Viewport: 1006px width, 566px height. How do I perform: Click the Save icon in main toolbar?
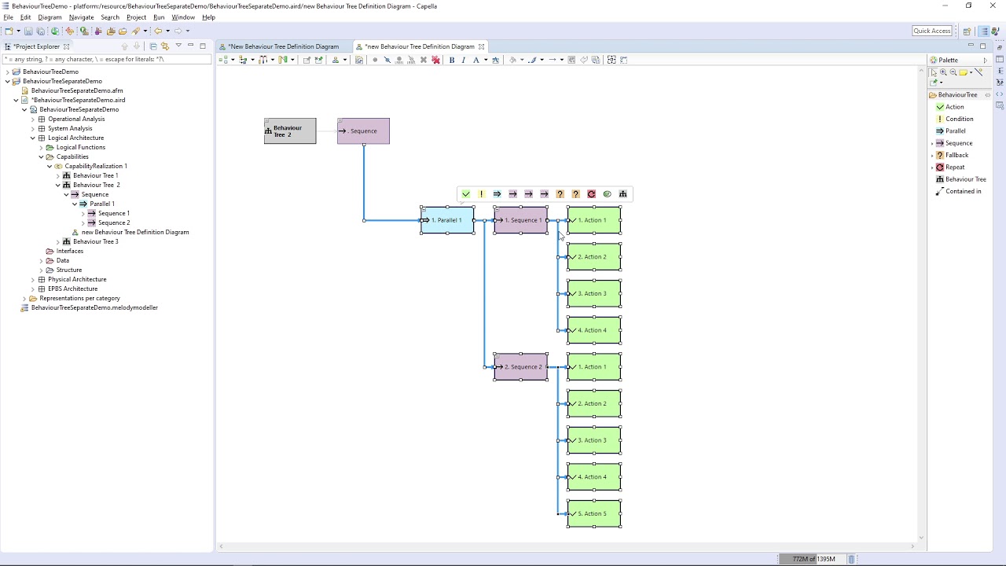click(x=28, y=31)
